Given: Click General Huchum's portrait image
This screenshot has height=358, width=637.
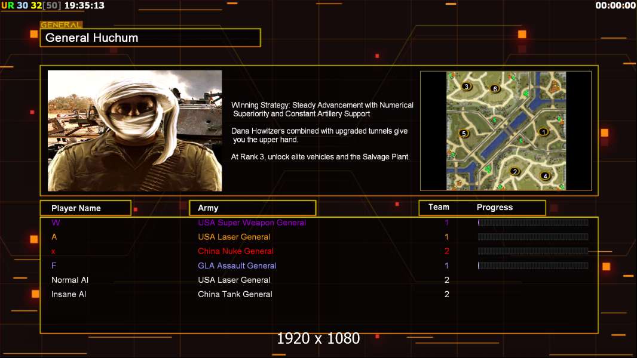Looking at the screenshot, I should point(134,131).
